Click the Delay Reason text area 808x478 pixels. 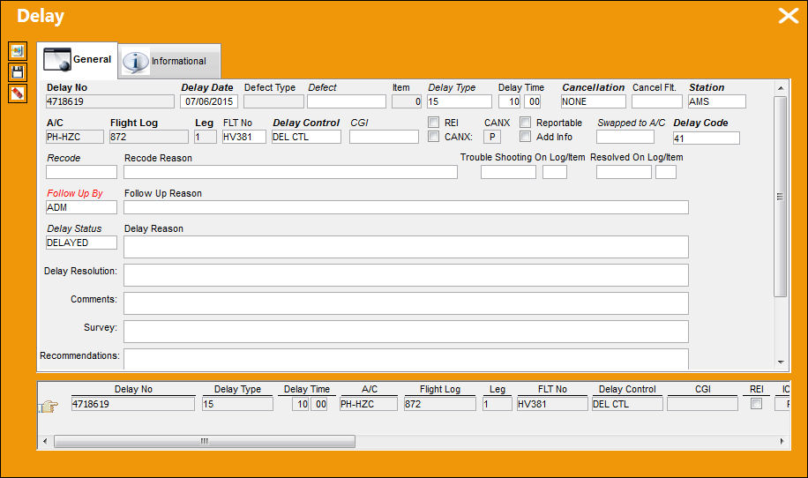point(406,247)
